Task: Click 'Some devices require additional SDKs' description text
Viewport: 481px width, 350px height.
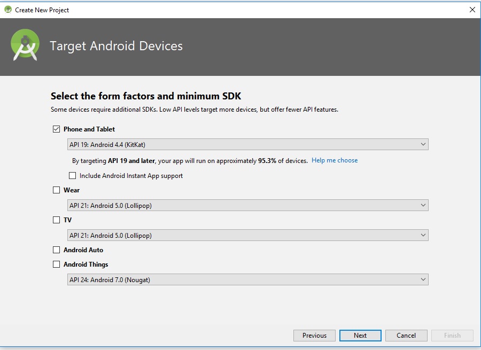Action: tap(195, 110)
